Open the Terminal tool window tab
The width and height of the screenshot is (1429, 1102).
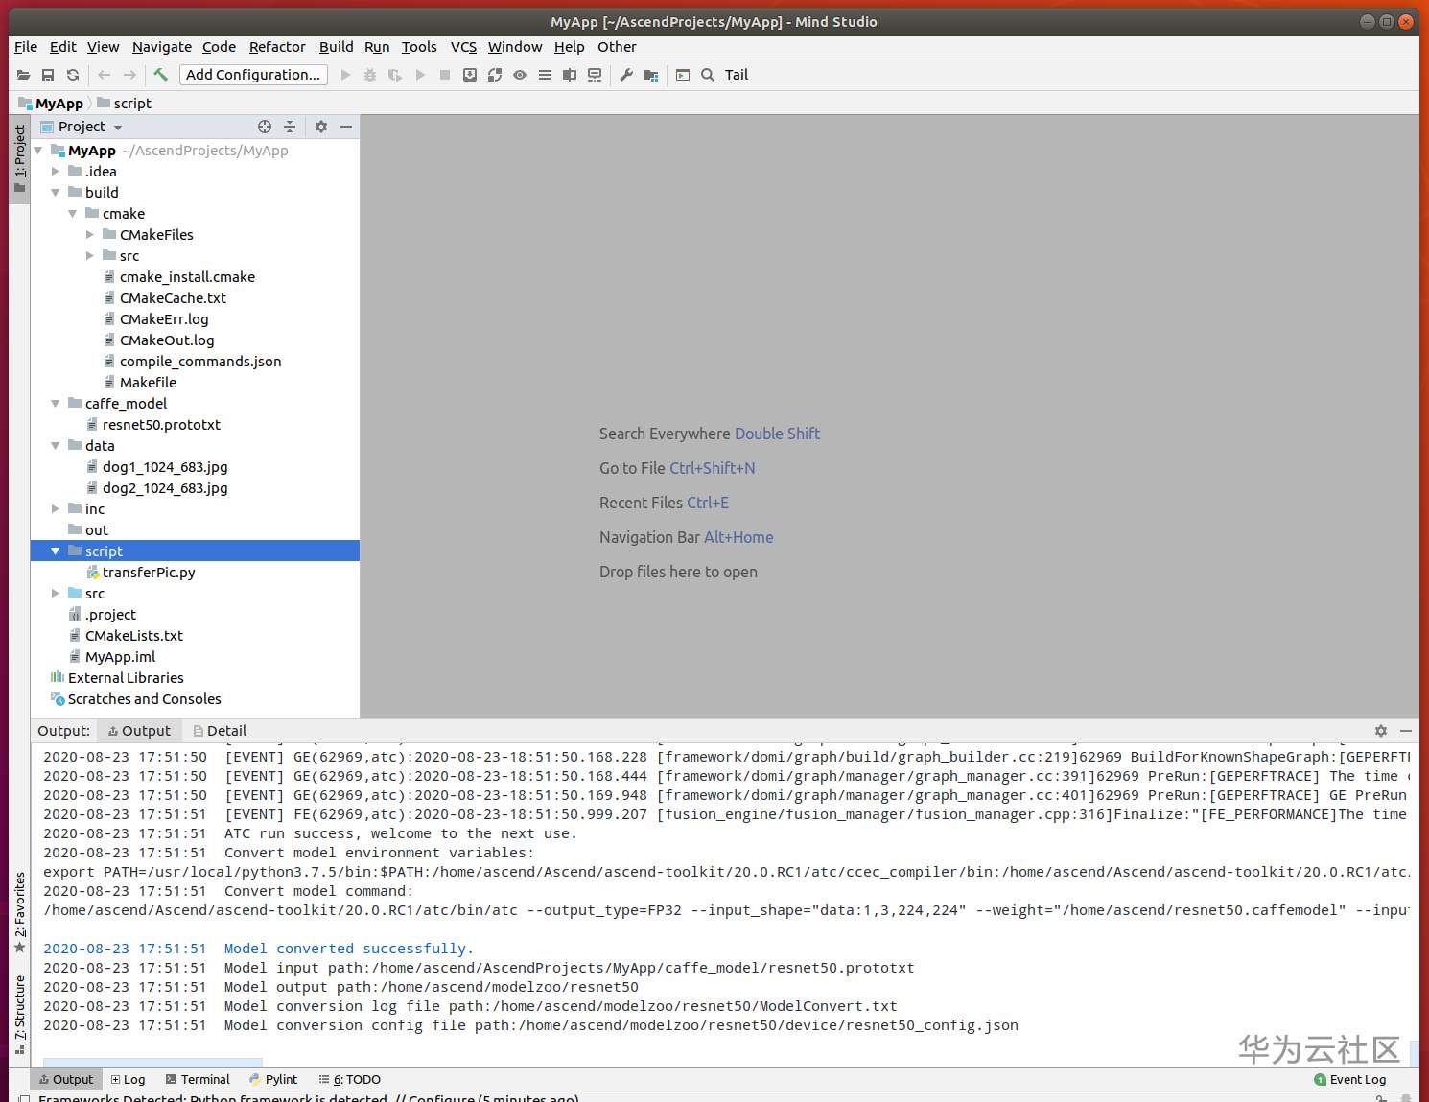(198, 1079)
